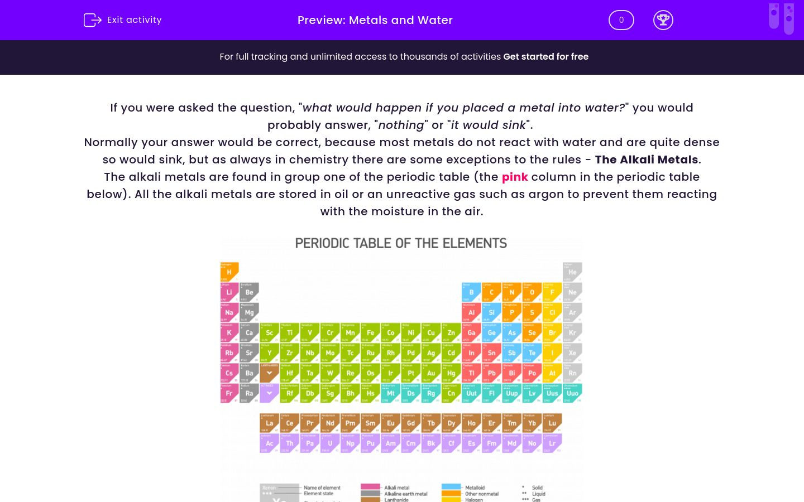
Task: Click the helium (He) element tile
Action: 572,272
